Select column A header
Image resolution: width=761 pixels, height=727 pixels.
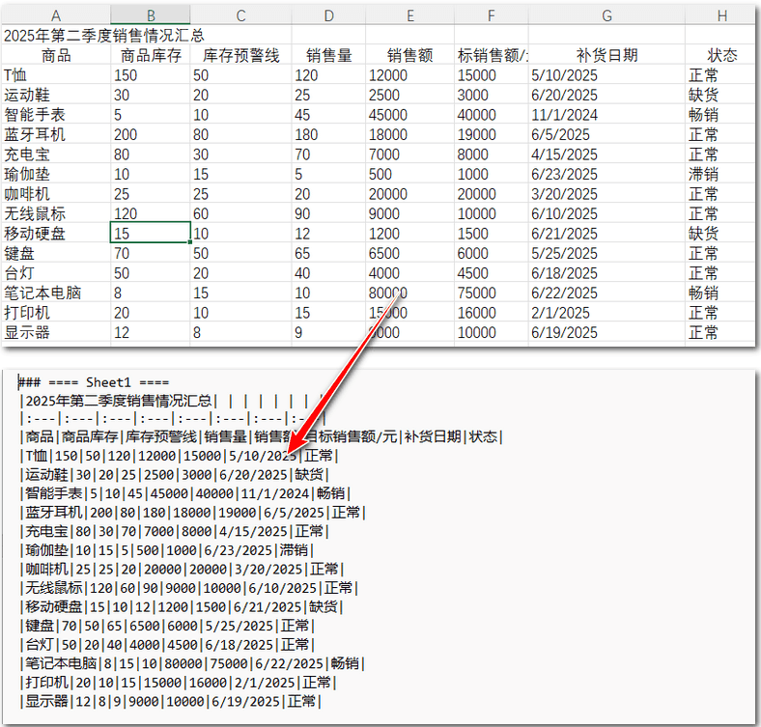tap(56, 15)
